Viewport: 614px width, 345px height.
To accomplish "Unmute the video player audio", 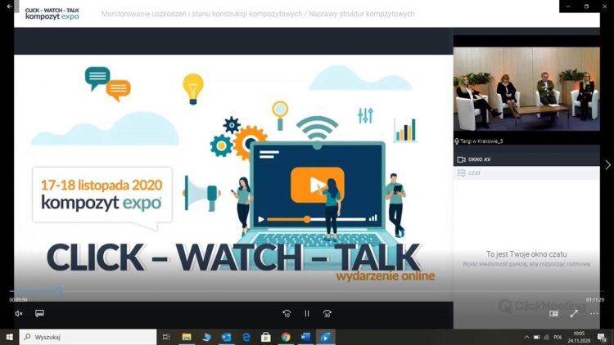I will (18, 313).
